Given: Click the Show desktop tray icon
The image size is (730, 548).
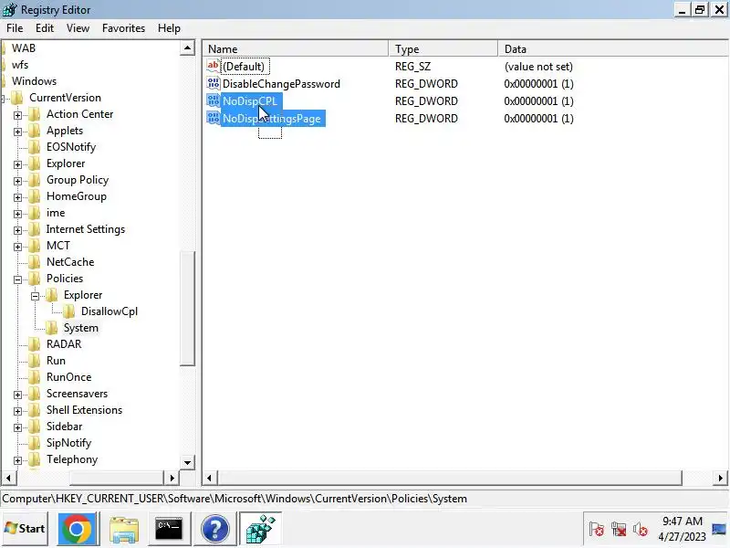Looking at the screenshot, I should (x=719, y=530).
